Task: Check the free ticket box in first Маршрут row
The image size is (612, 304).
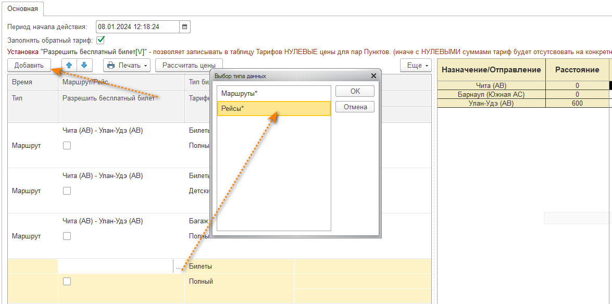Action: tap(67, 146)
